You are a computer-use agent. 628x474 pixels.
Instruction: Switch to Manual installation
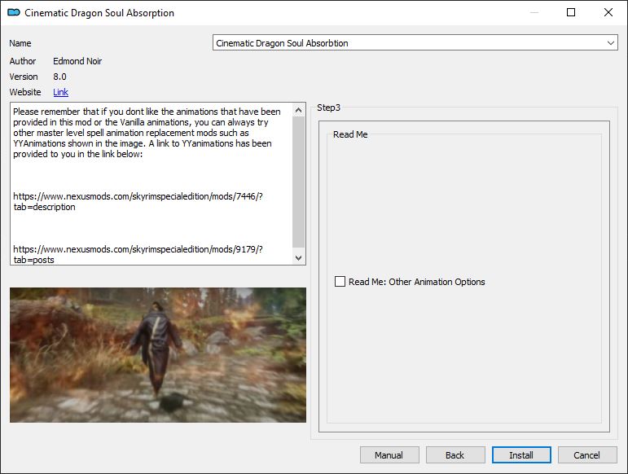point(389,455)
